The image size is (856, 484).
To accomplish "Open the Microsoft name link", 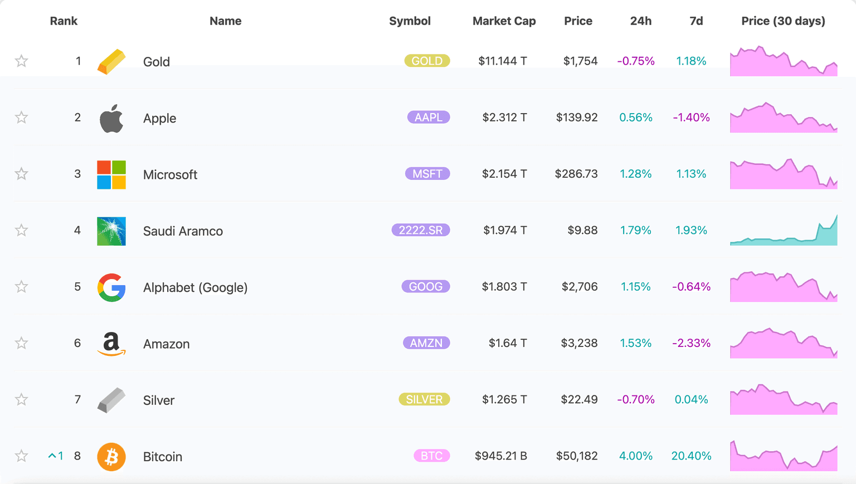I will point(170,175).
